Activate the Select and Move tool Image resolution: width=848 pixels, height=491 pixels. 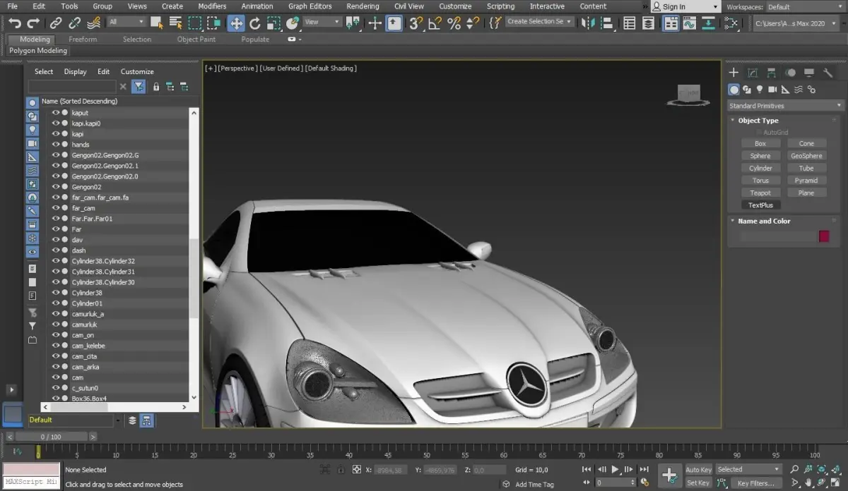(236, 23)
